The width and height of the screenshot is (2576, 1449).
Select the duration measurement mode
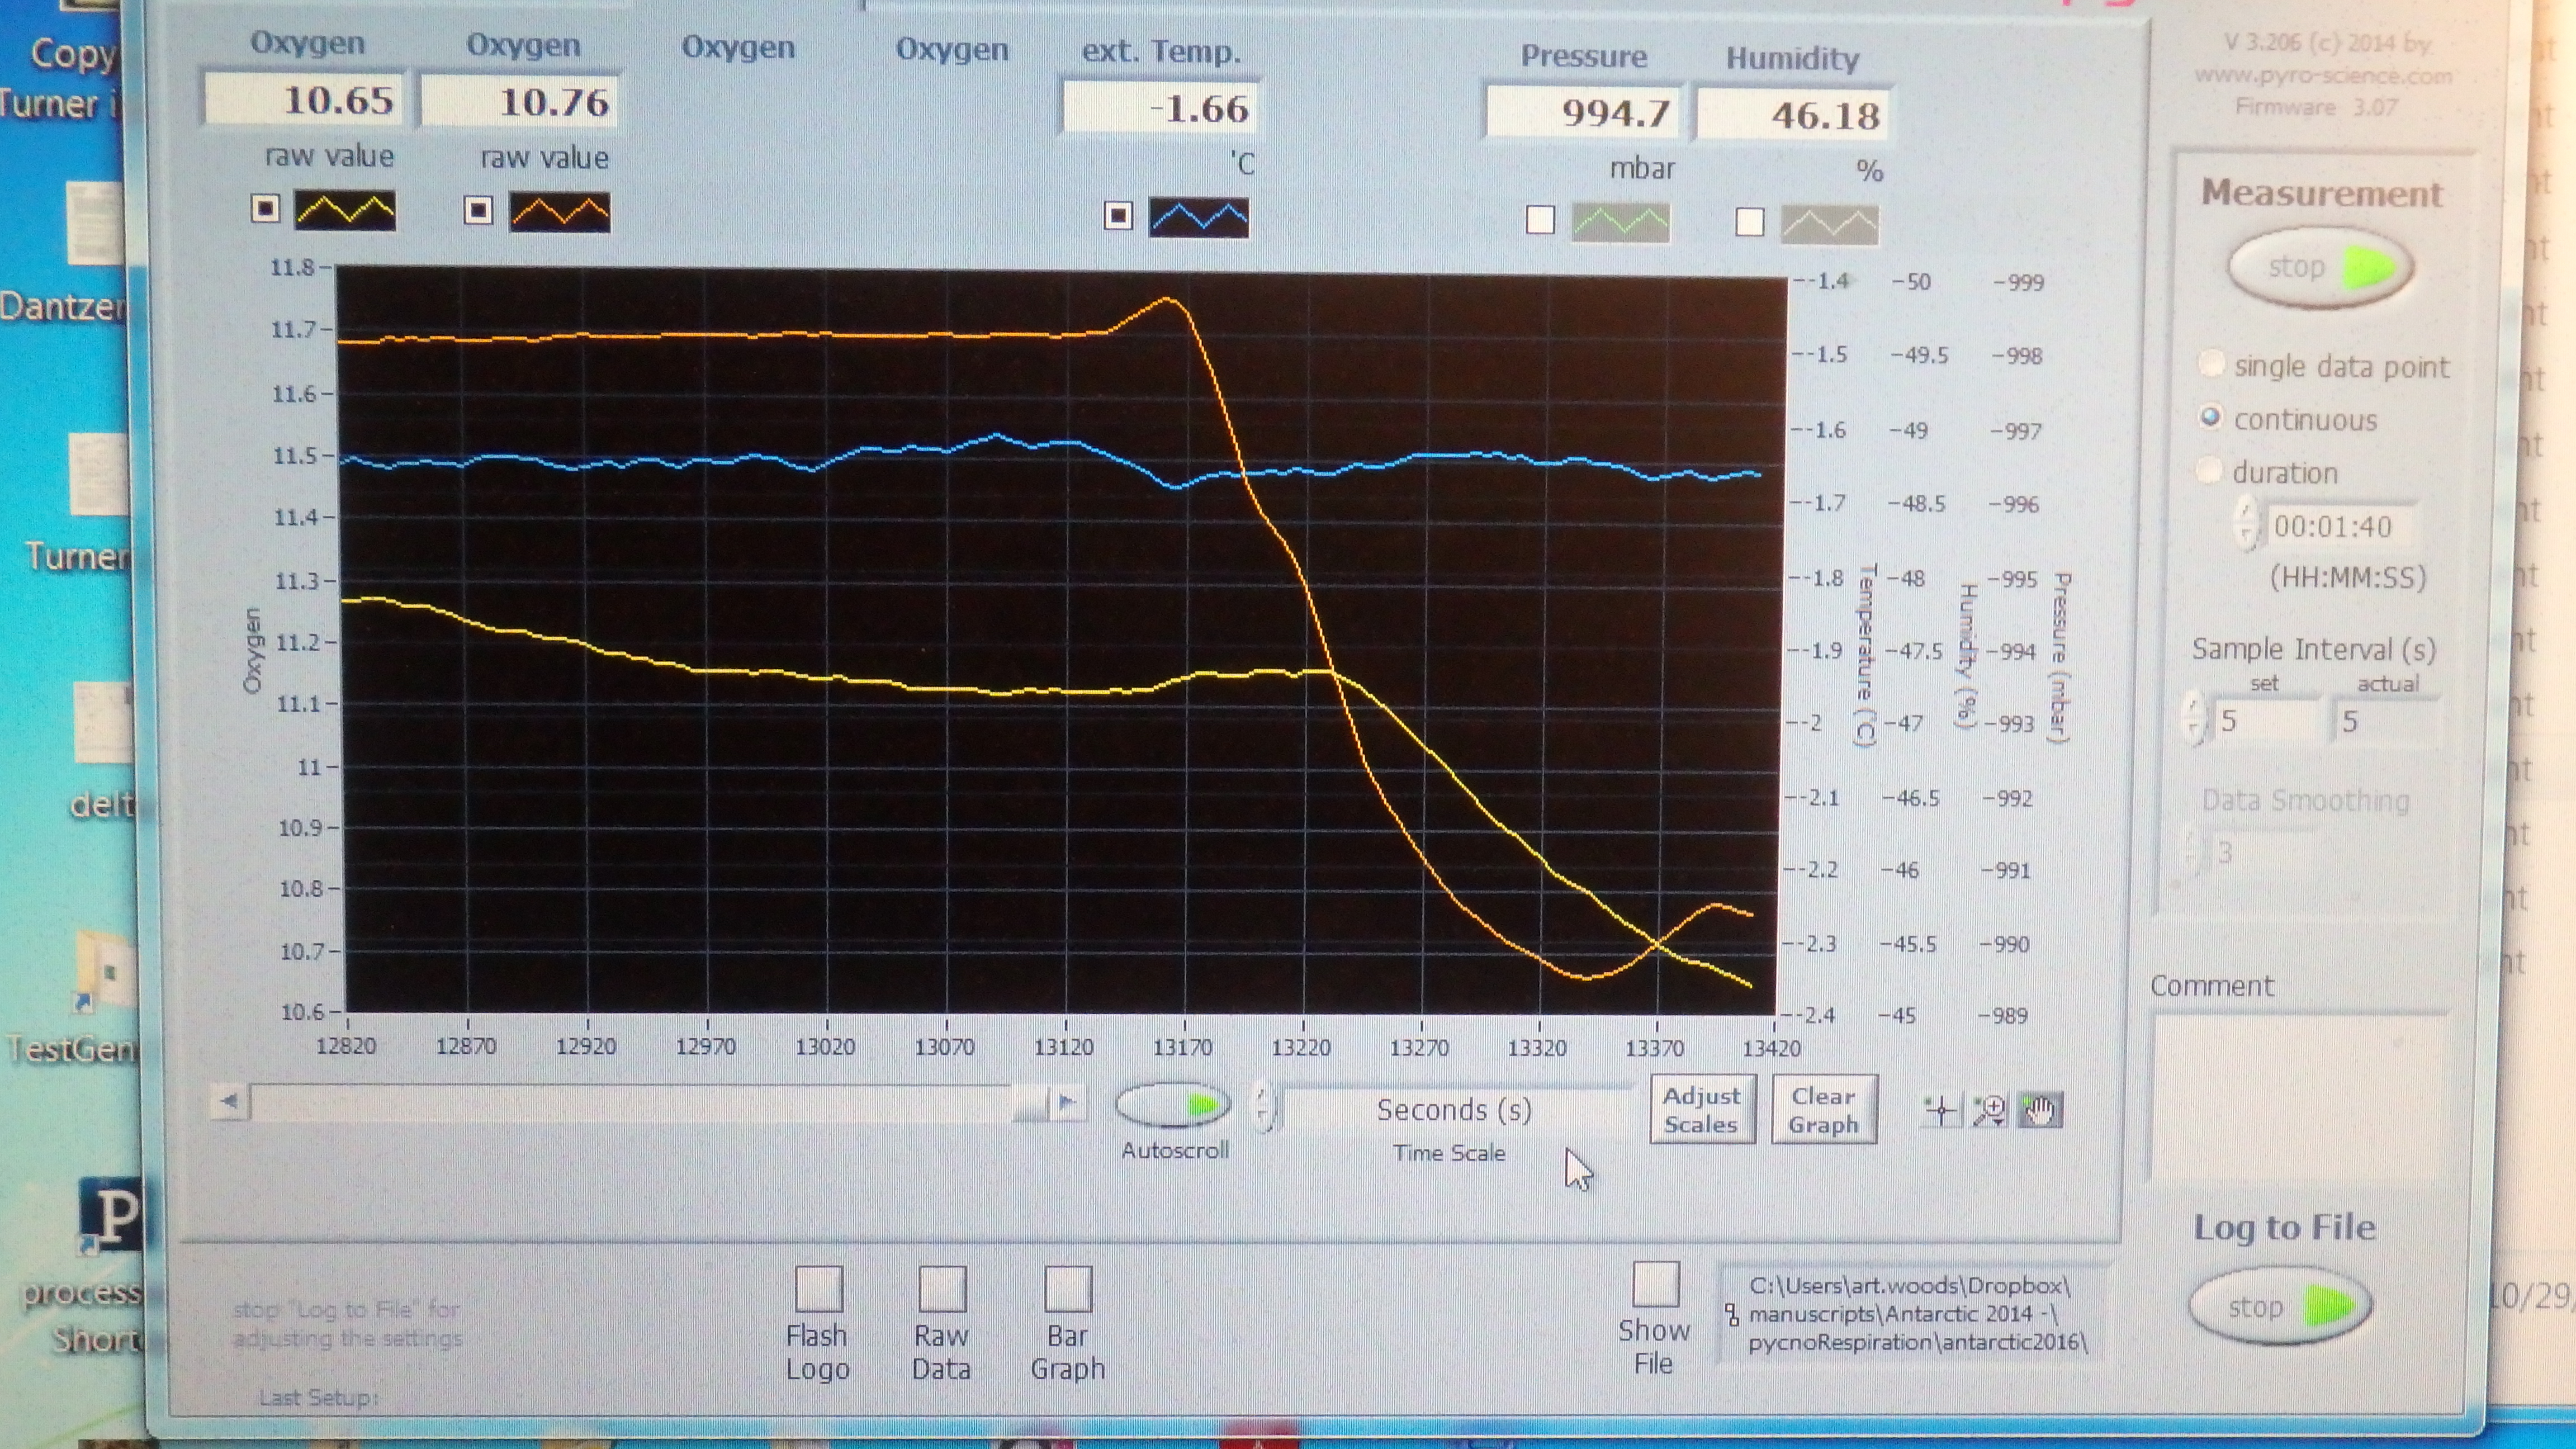click(x=2210, y=470)
